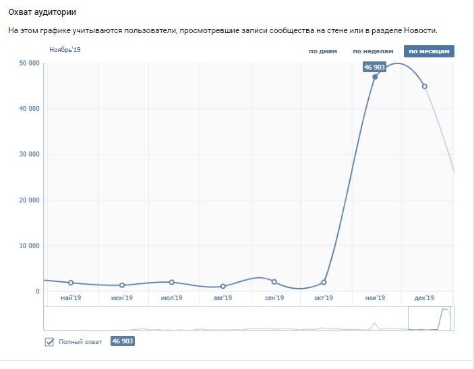Image resolution: width=474 pixels, height=369 pixels.
Task: Click the дек'19 data point marker
Action: [424, 86]
